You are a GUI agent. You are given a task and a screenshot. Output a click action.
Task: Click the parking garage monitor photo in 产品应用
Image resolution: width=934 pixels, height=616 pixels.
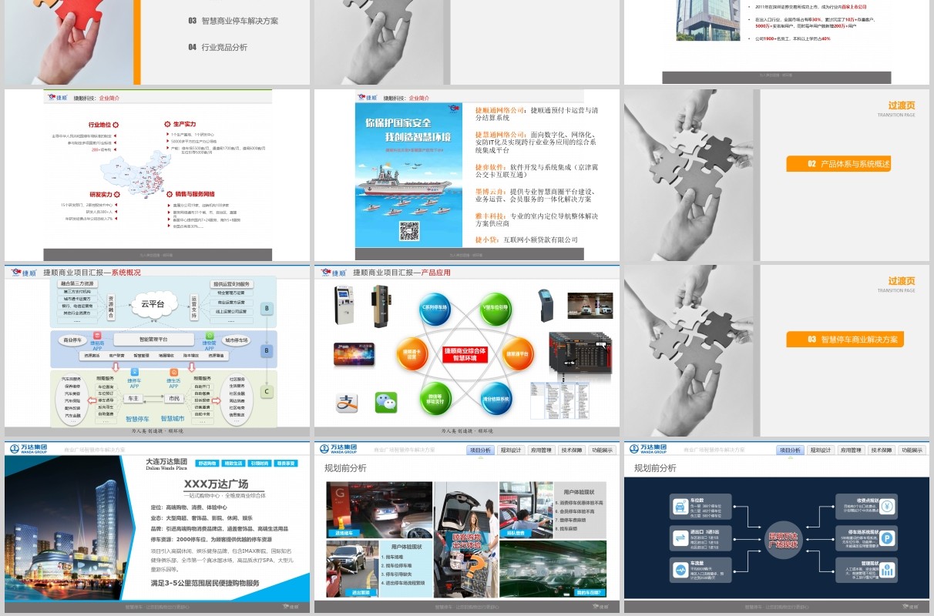tap(590, 305)
